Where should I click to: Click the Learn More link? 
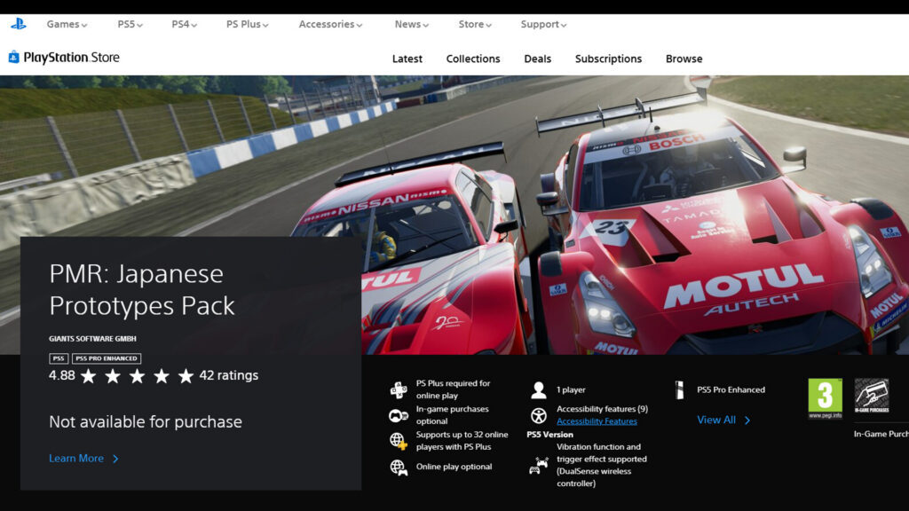(x=84, y=459)
